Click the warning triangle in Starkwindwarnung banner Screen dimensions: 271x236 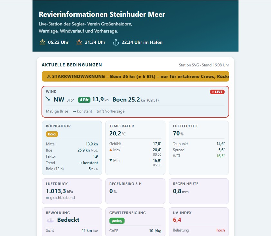[x=49, y=76]
